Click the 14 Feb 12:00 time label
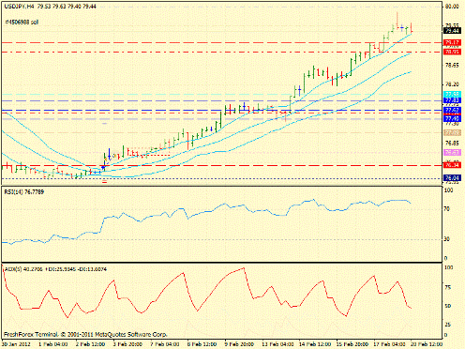This screenshot has height=349, width=465. tap(315, 344)
